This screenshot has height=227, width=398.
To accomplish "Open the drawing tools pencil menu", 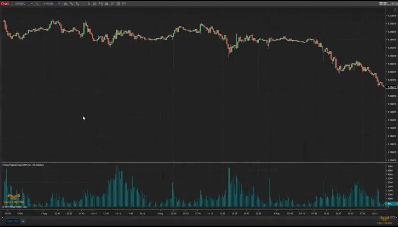I will [72, 3].
